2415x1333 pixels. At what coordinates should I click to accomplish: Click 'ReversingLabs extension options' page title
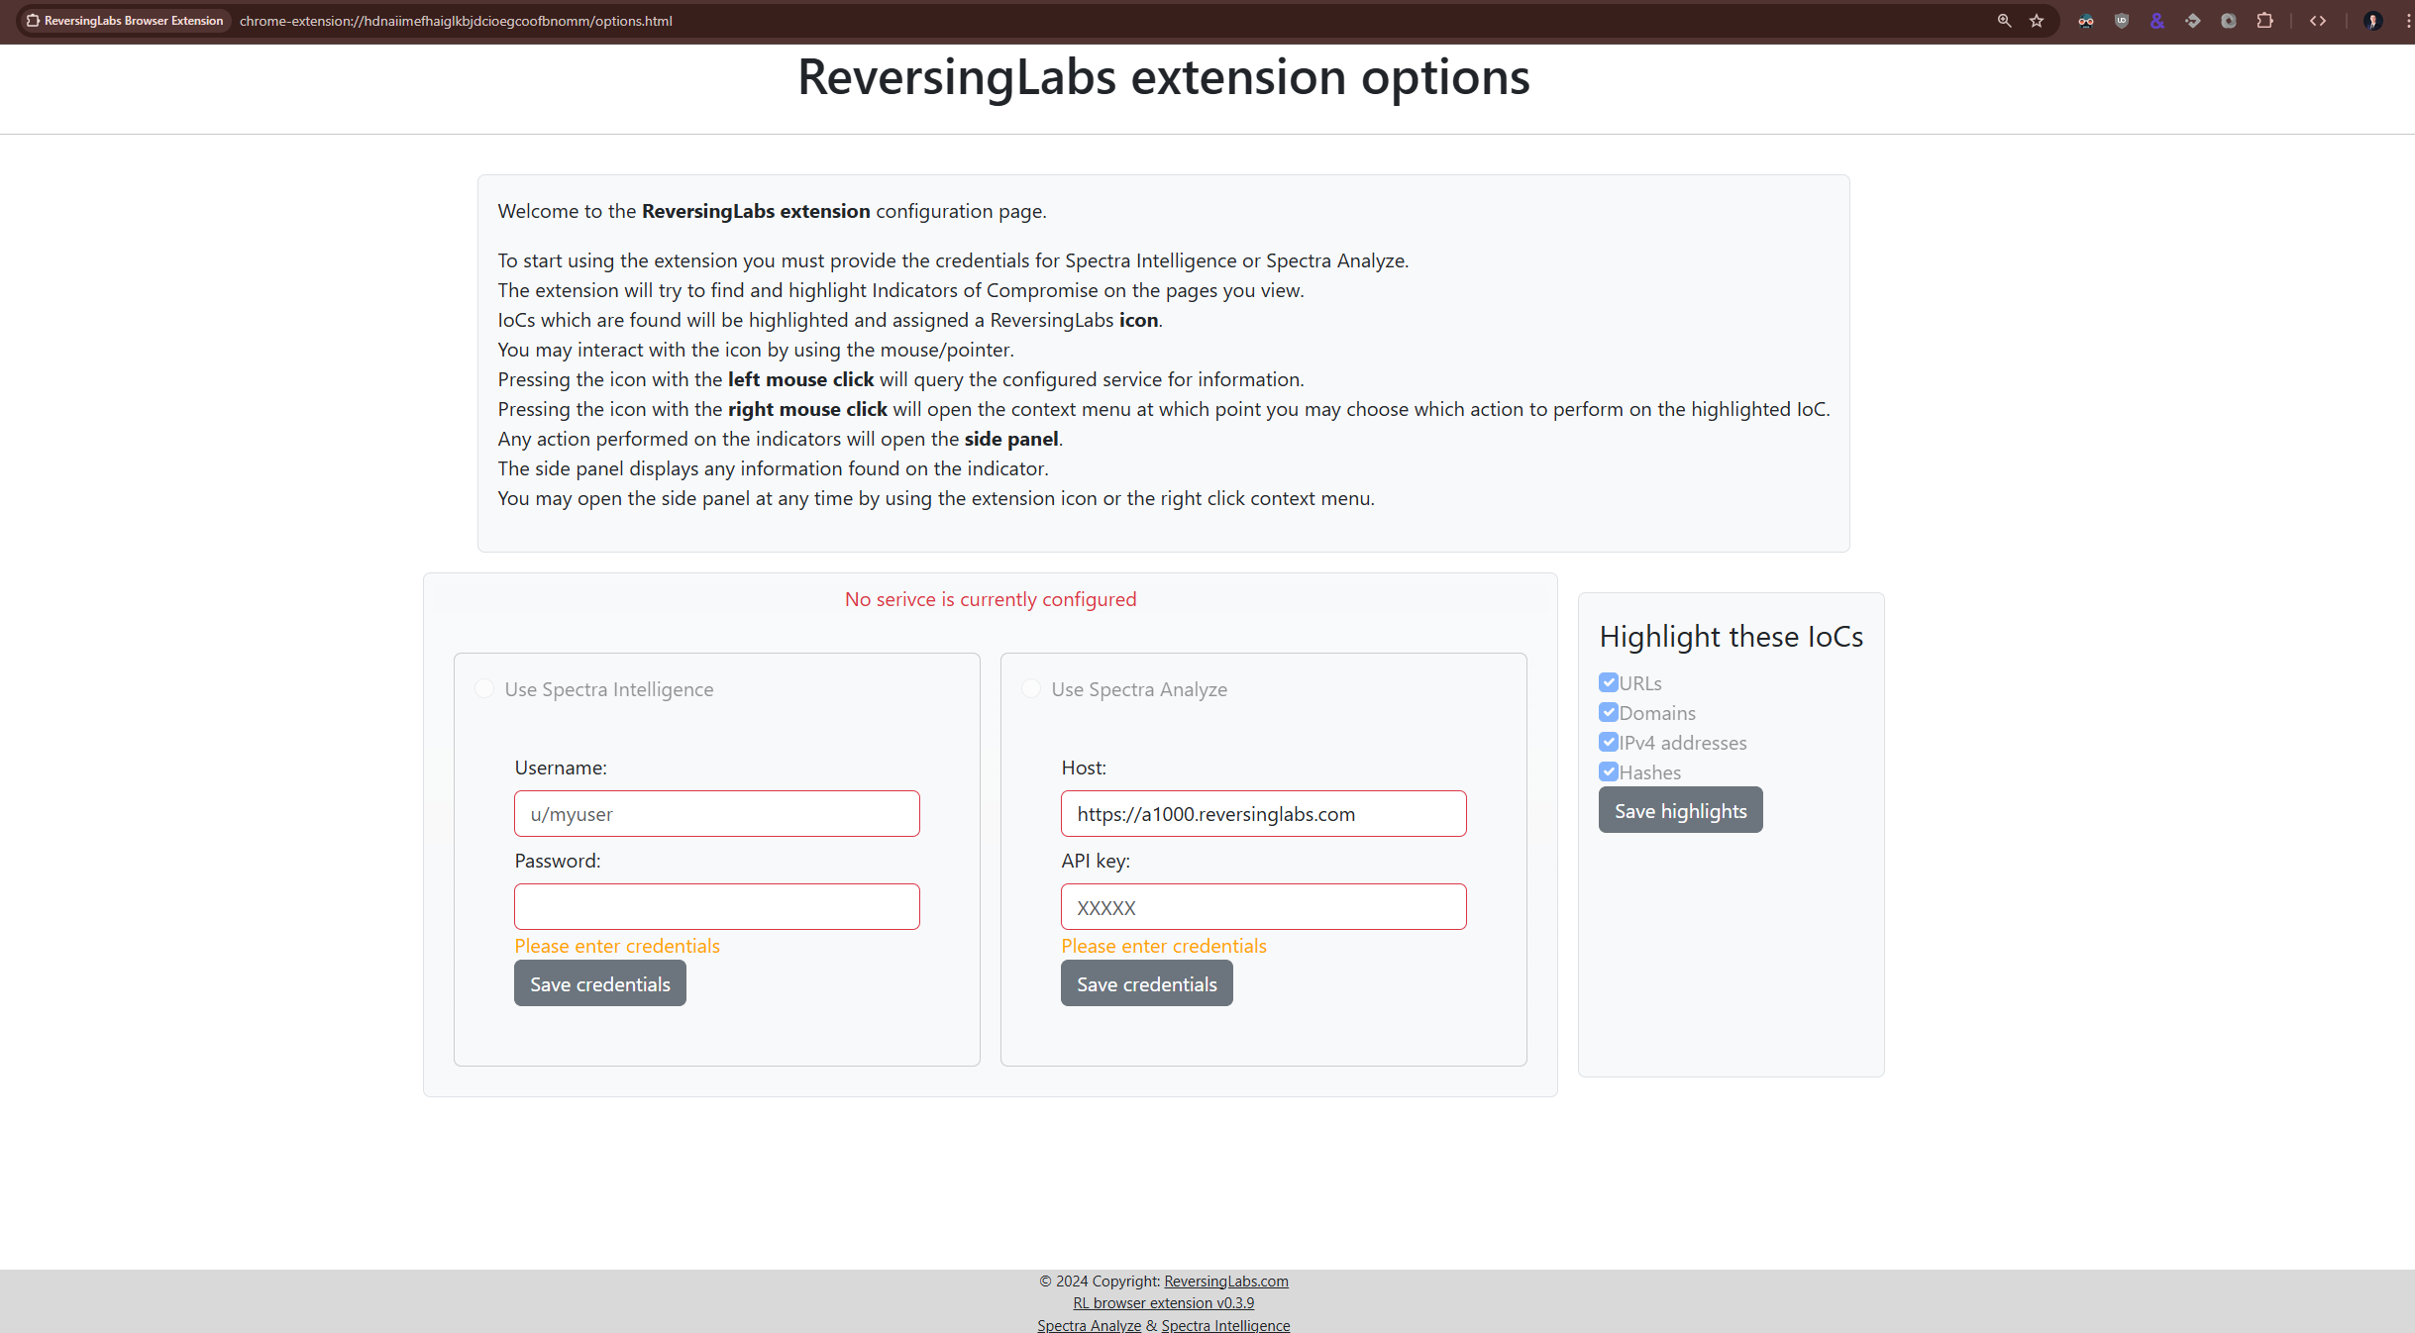coord(1164,77)
